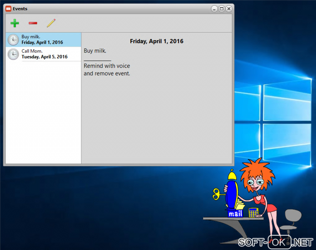
Task: Click the calculator on the cartoon desk
Action: tap(253, 213)
